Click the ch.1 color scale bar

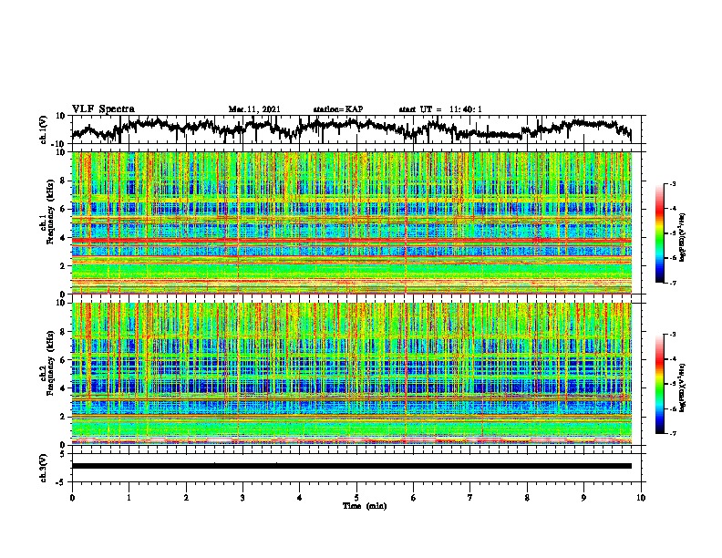click(659, 233)
